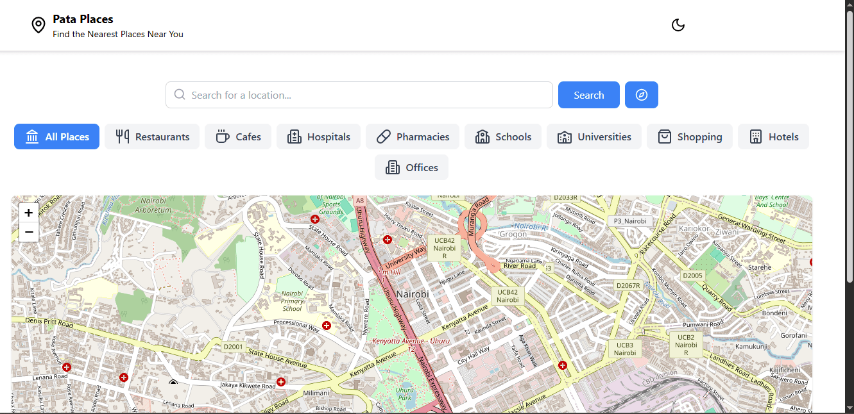This screenshot has width=854, height=414.
Task: Choose the Universities filter
Action: point(594,137)
